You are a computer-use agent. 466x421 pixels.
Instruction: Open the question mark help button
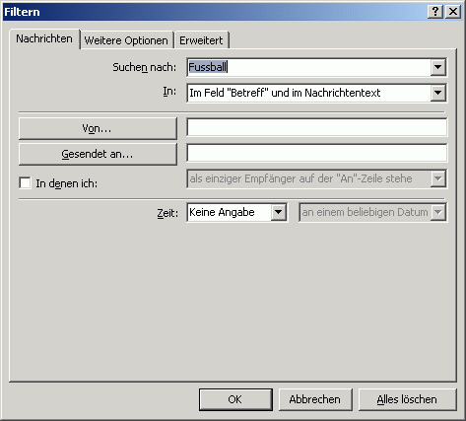point(435,12)
